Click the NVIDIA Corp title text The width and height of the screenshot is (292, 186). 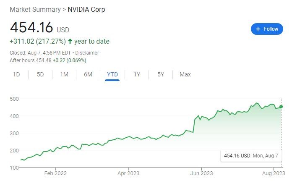click(x=86, y=9)
